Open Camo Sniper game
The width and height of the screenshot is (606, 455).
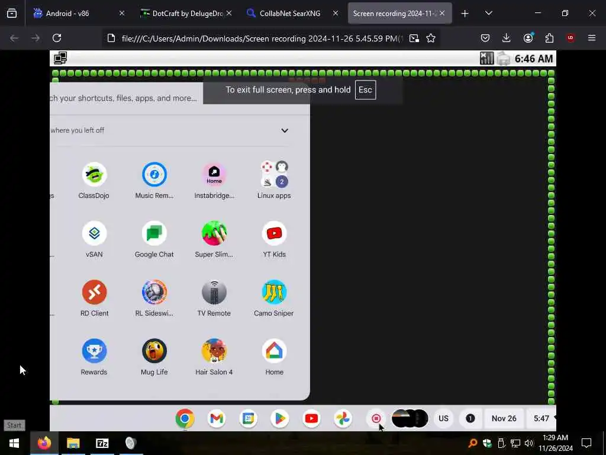[274, 292]
